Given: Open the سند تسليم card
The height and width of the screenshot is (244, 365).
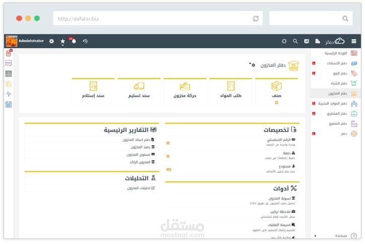Looking at the screenshot, I should tap(139, 92).
